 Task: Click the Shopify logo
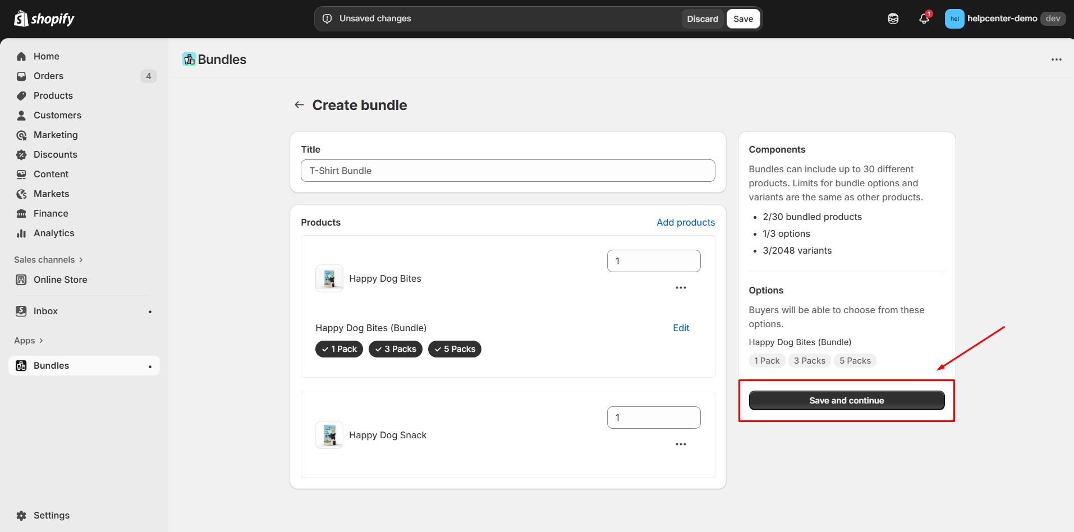pyautogui.click(x=43, y=18)
